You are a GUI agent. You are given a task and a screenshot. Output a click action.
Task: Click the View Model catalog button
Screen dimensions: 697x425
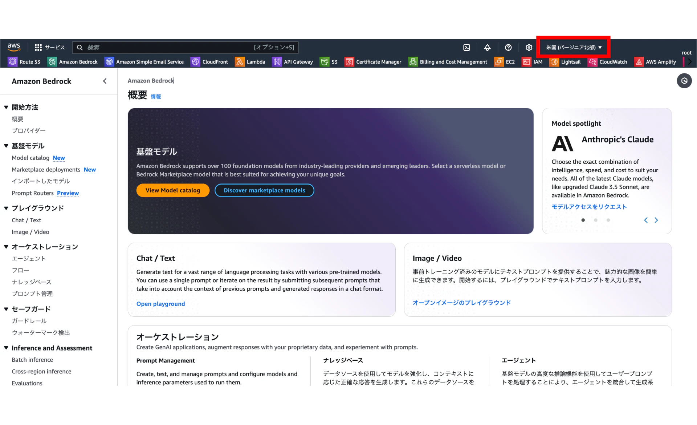click(x=173, y=190)
